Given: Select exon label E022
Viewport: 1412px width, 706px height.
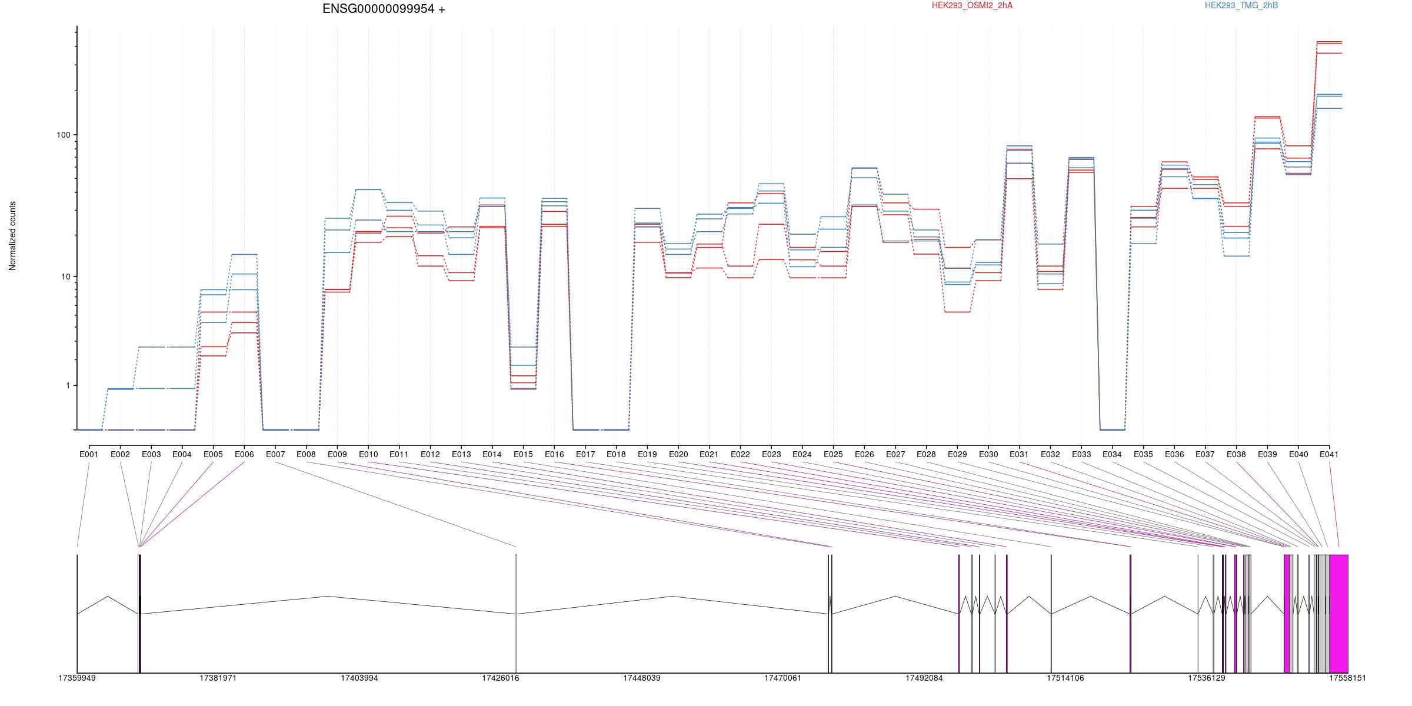Looking at the screenshot, I should (x=740, y=455).
